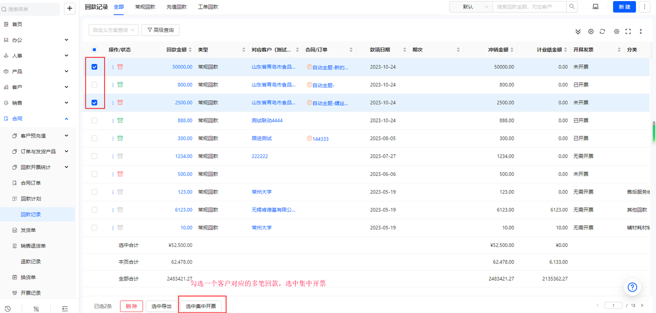Open row actions dots for the 6123.00 row
656x313 pixels.
point(113,210)
